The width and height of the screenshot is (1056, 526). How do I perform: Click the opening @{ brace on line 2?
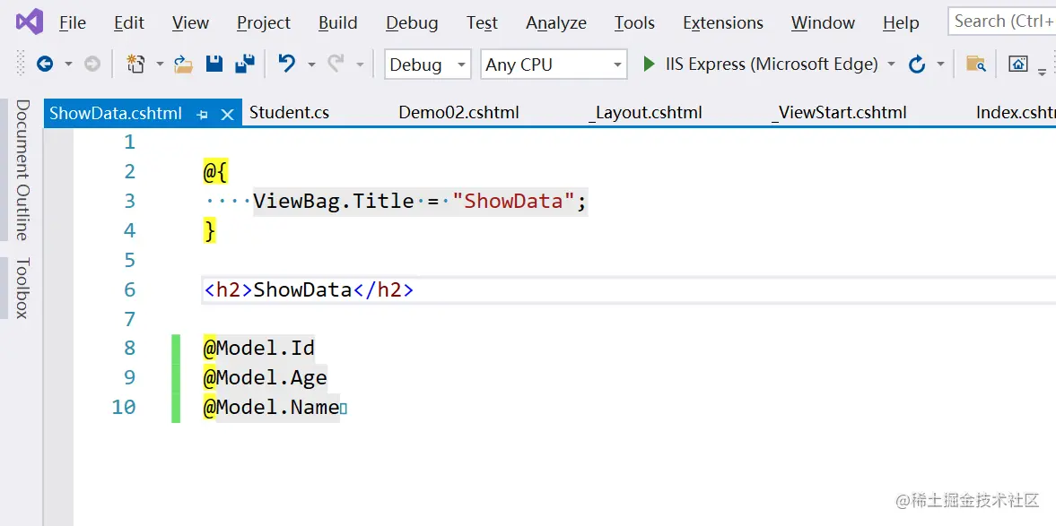point(215,171)
